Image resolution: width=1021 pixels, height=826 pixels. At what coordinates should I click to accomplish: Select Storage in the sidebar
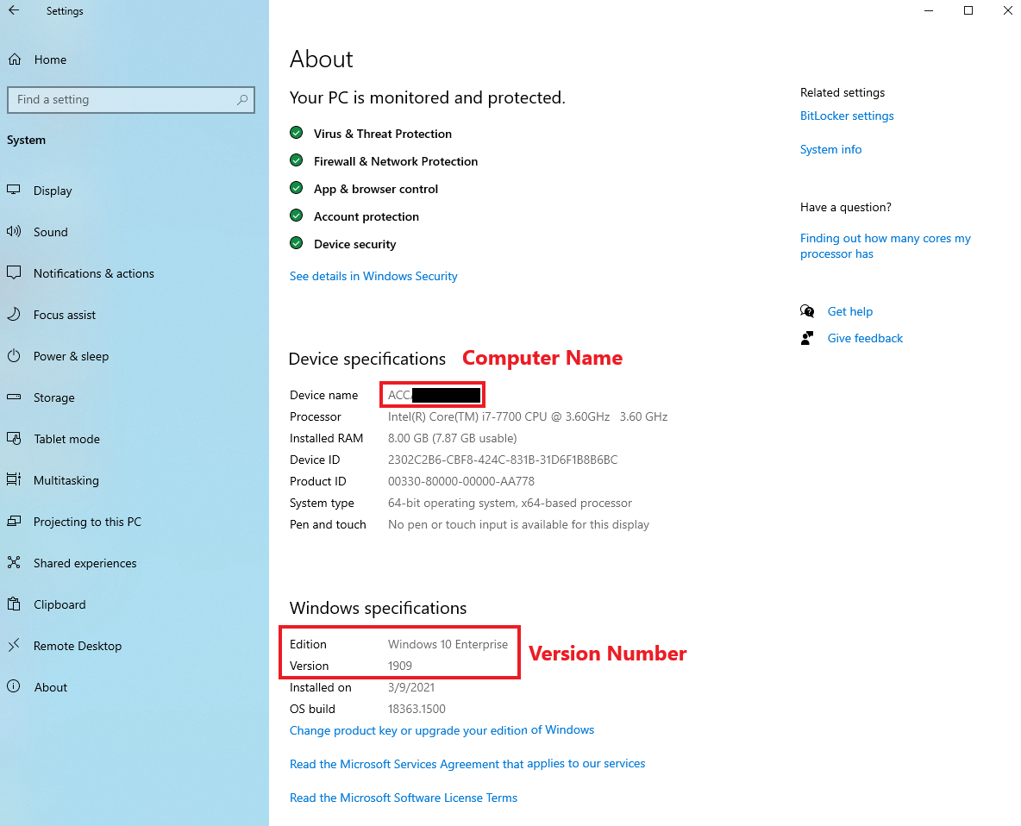coord(54,397)
